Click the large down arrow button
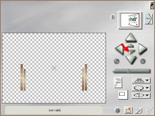This screenshot has width=155, height=116. [x=131, y=59]
